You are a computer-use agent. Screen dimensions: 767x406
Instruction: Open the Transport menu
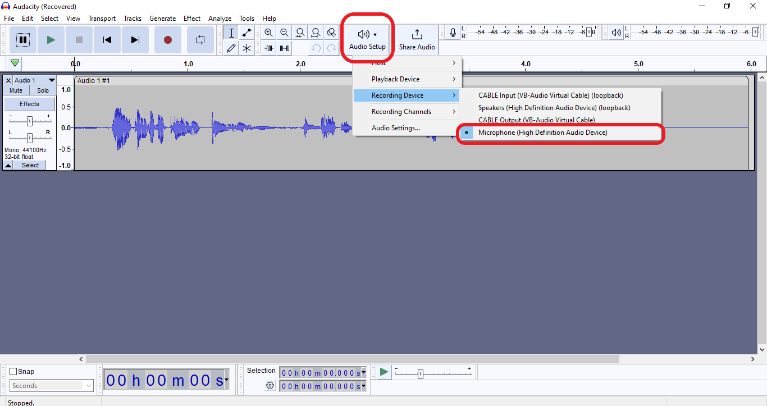(x=102, y=19)
